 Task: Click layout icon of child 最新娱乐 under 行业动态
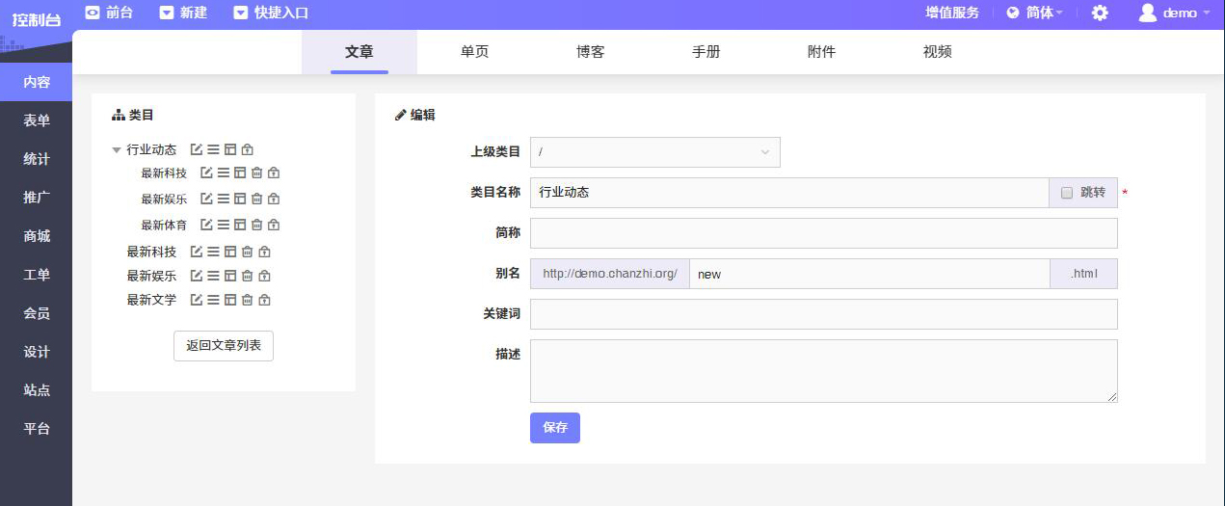(239, 199)
